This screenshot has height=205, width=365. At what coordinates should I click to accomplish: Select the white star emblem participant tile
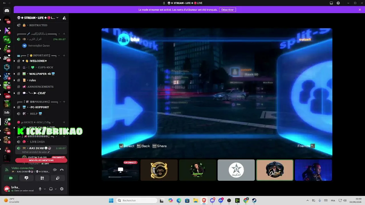coord(236,170)
